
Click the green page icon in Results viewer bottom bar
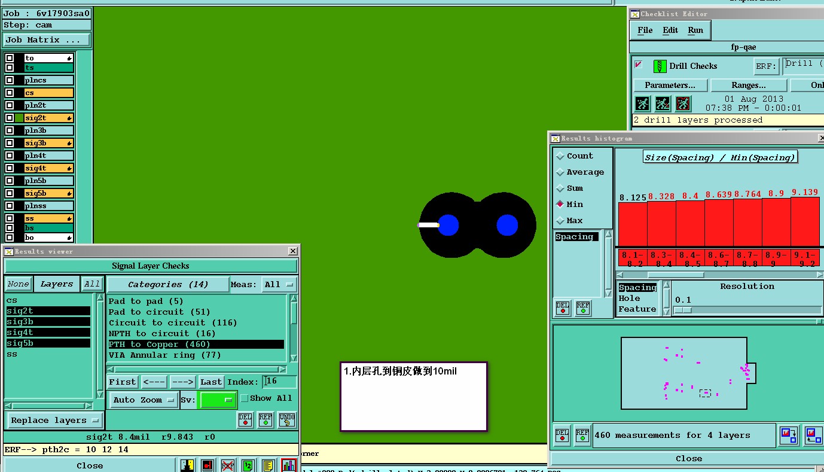[x=248, y=465]
